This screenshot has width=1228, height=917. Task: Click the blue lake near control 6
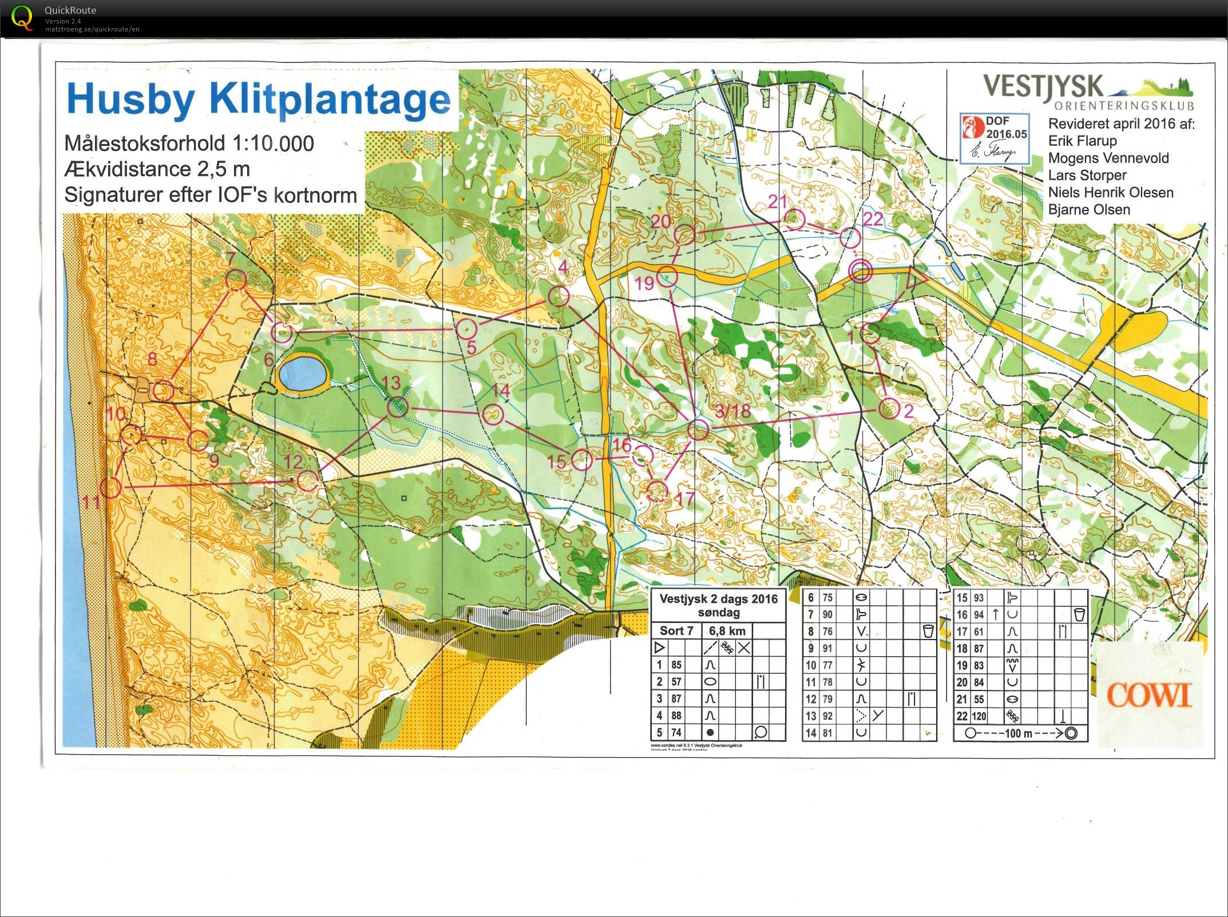(x=302, y=373)
